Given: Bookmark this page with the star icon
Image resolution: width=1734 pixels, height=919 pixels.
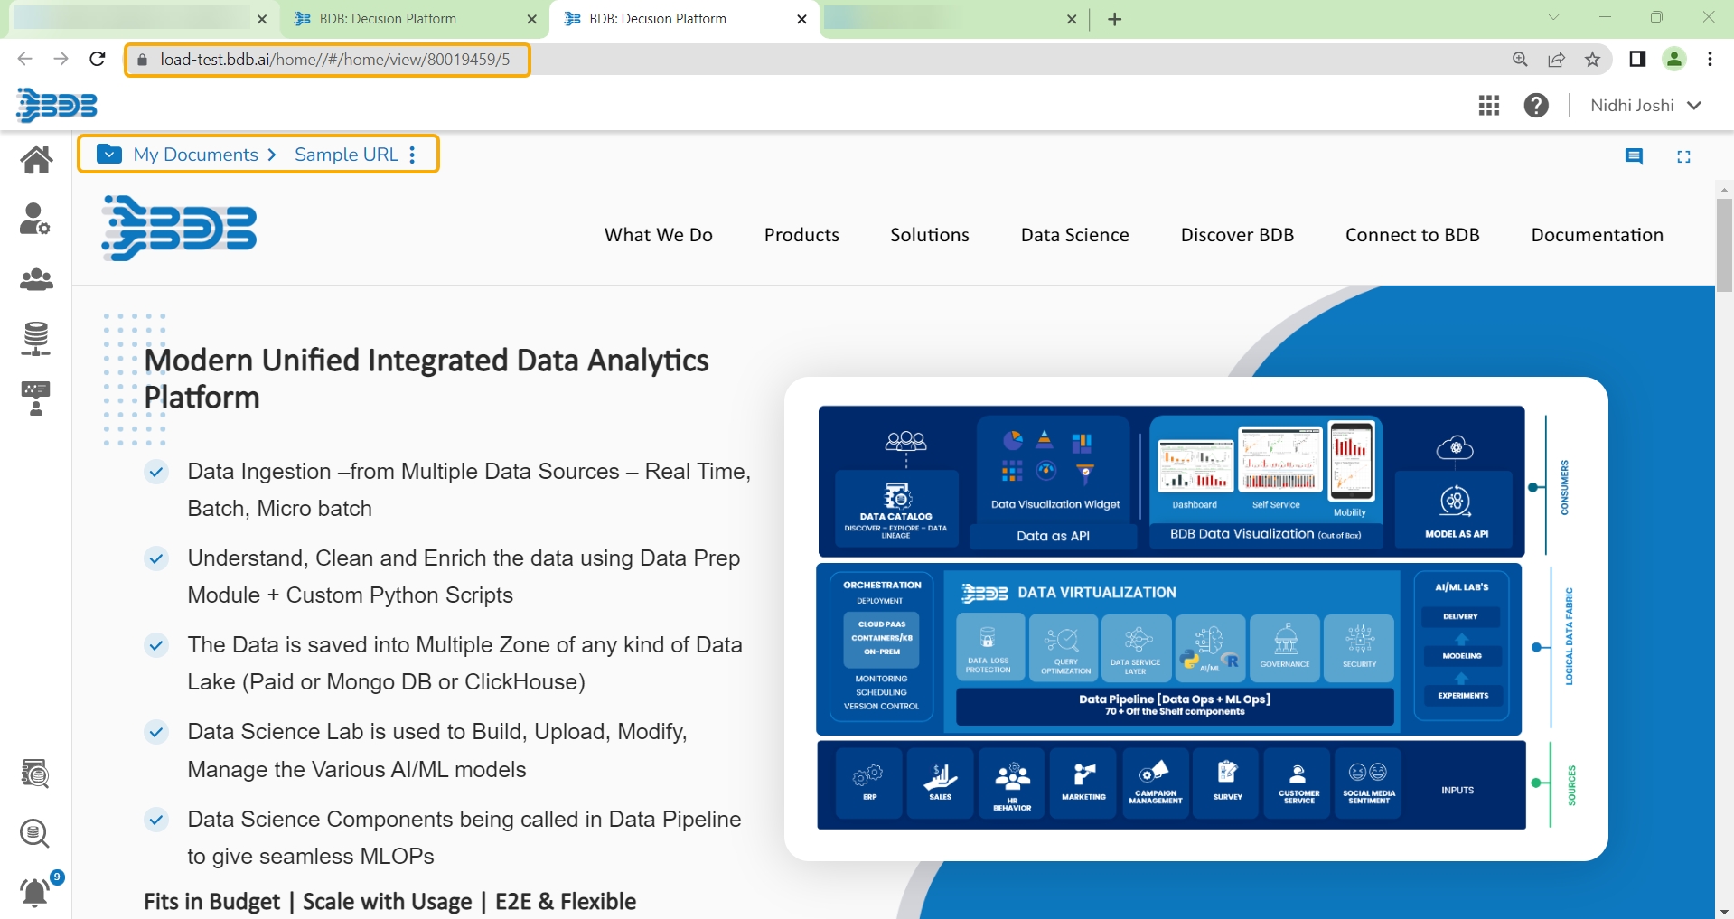Looking at the screenshot, I should click(1592, 60).
